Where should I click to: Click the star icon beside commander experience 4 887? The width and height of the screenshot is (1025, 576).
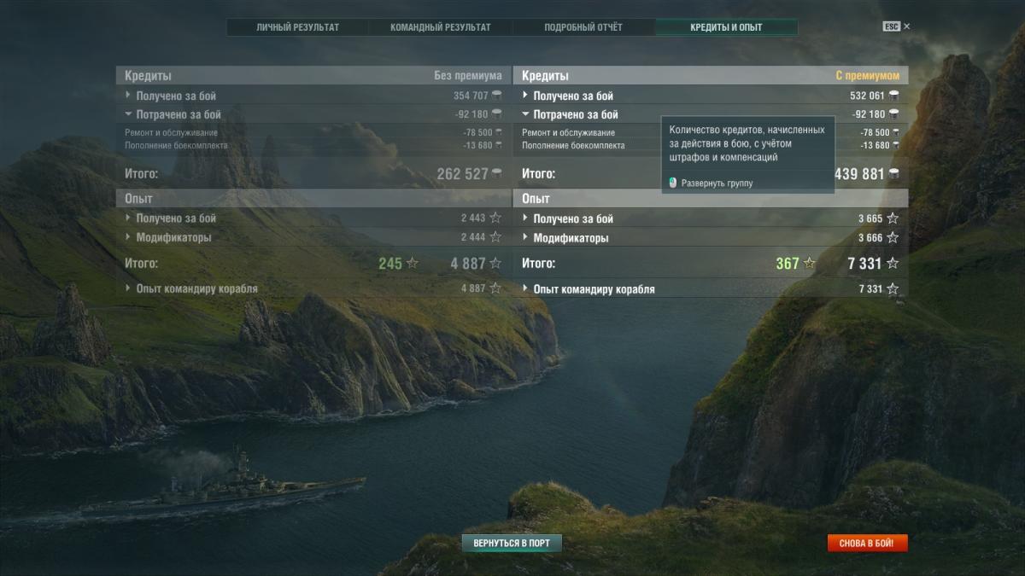[x=495, y=288]
